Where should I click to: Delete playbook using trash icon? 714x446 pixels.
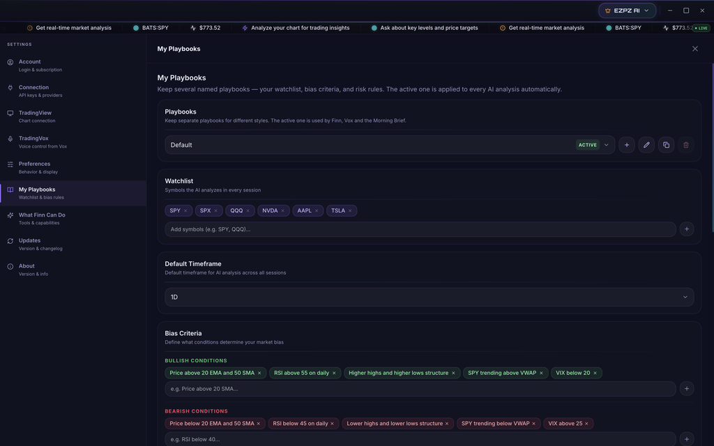pyautogui.click(x=686, y=145)
